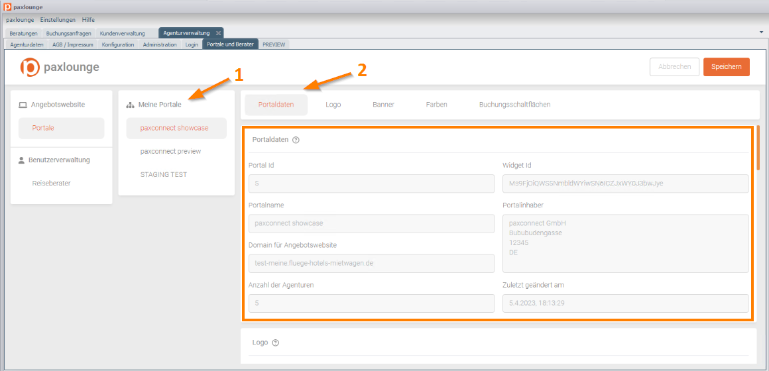Screen dimensions: 769x371
Task: Click the Portal Id field
Action: tap(372, 184)
